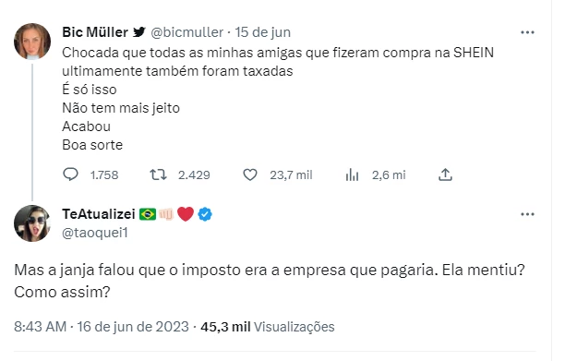View the 2.429 retweets count
Screen dimensions: 577x361
(194, 174)
